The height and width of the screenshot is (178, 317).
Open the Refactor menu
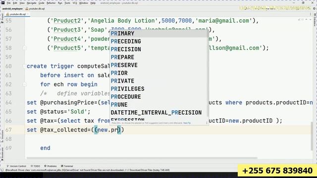[51, 3]
